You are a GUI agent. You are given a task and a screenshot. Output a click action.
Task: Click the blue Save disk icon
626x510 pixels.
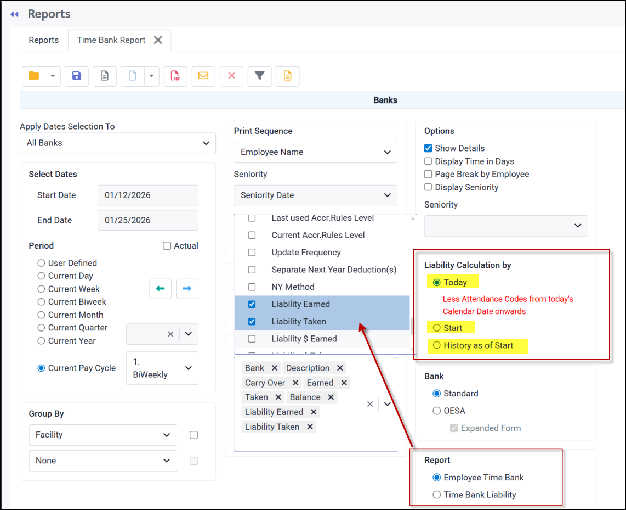click(x=76, y=76)
